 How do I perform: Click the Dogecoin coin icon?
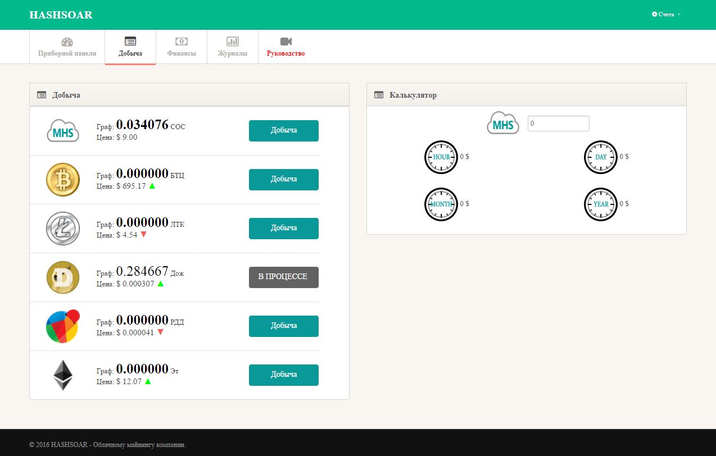tap(63, 277)
